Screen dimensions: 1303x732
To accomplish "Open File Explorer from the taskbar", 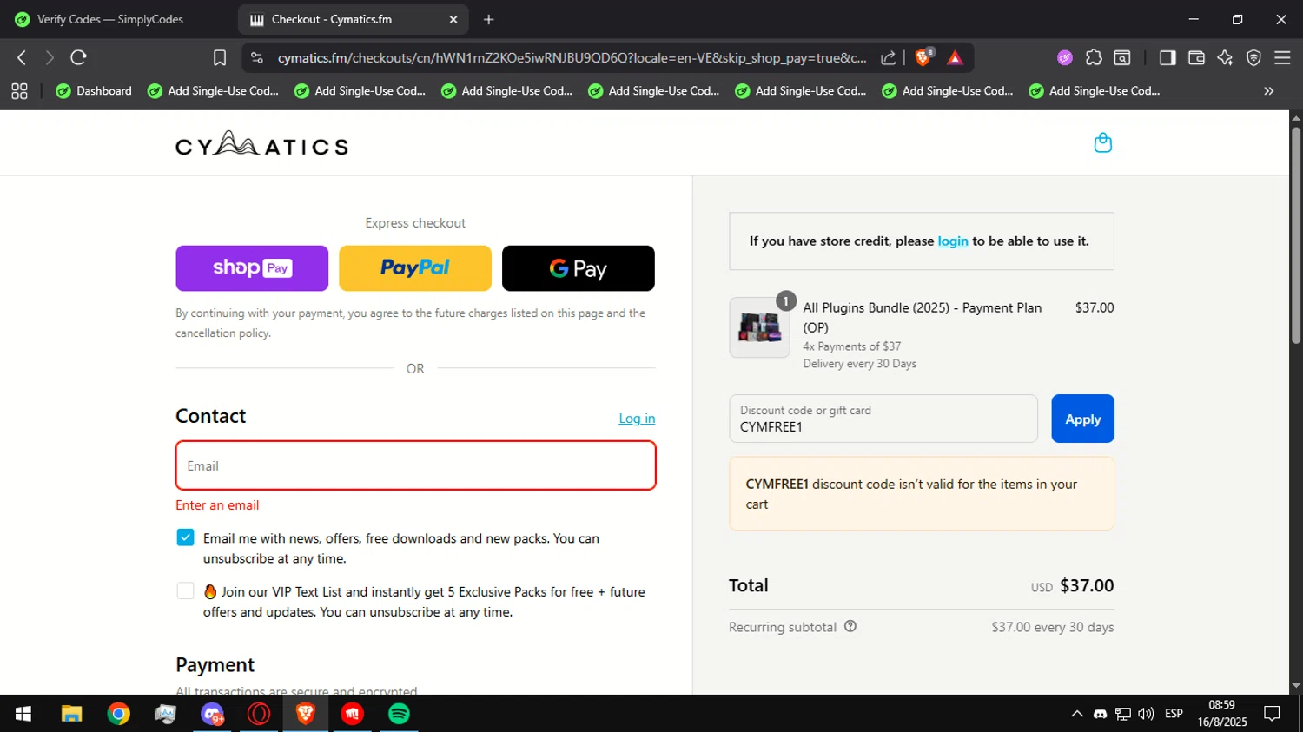I will [71, 714].
